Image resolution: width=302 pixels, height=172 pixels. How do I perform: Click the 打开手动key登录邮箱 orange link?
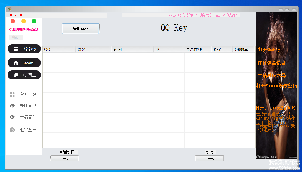click(276, 108)
